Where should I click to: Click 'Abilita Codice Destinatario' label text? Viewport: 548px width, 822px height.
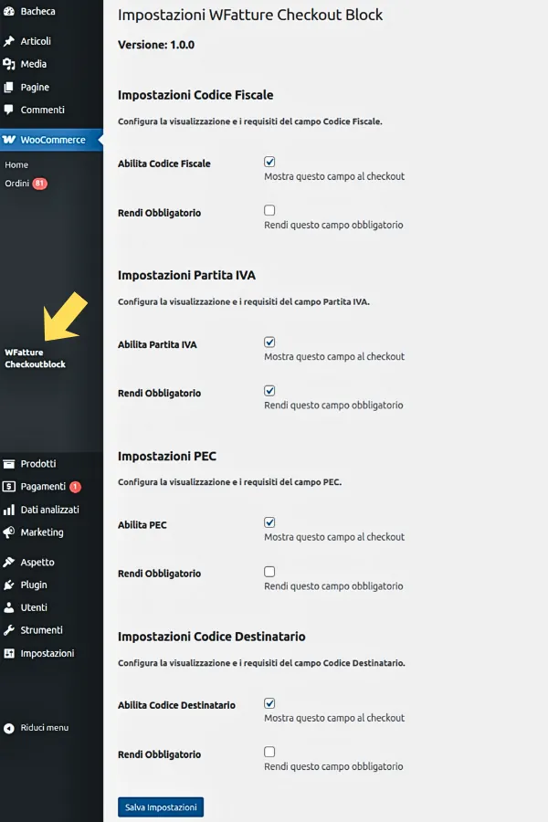click(176, 705)
